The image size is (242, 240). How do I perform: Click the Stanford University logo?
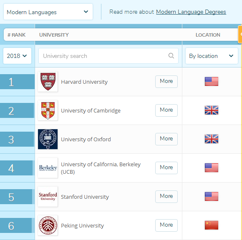(48, 197)
